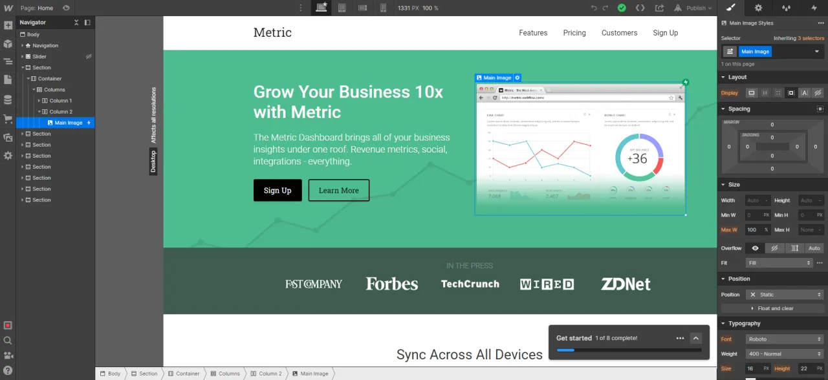Open the CMS Collections panel
This screenshot has width=828, height=380.
click(x=8, y=100)
